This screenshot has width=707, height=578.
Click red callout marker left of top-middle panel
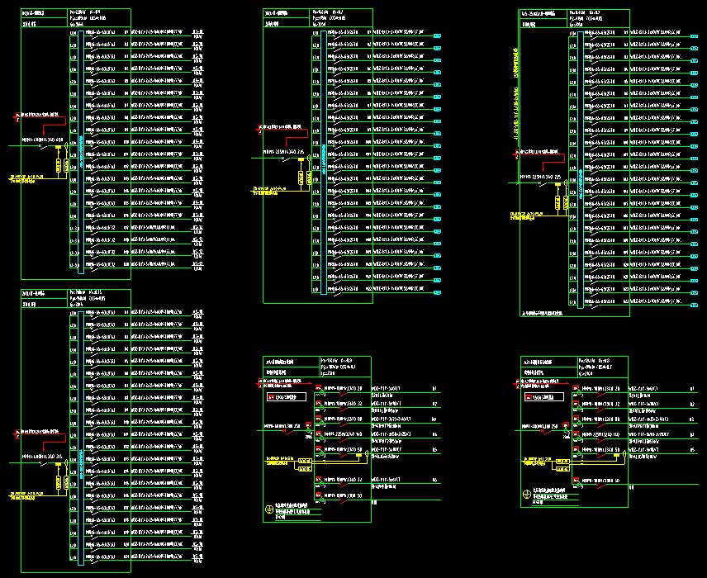click(x=260, y=129)
